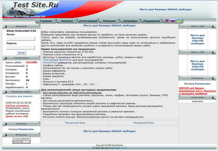The height and width of the screenshot is (151, 218).
Task: Open the Главная menu tab
Action: coord(46,21)
